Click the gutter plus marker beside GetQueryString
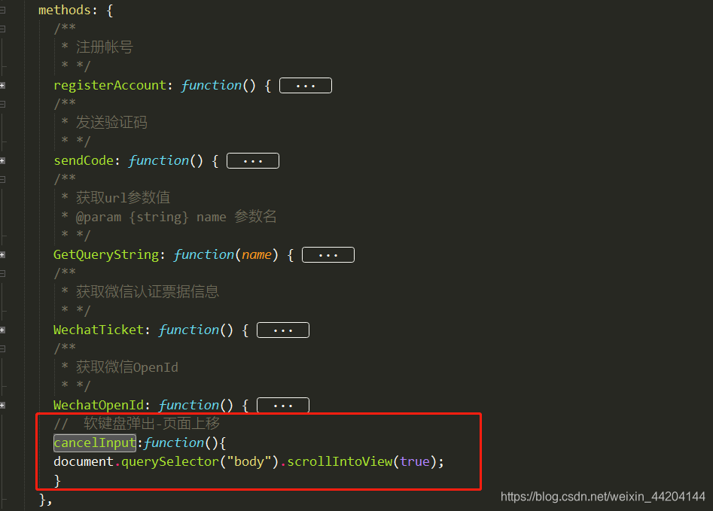Viewport: 713px width, 511px height. pyautogui.click(x=3, y=255)
